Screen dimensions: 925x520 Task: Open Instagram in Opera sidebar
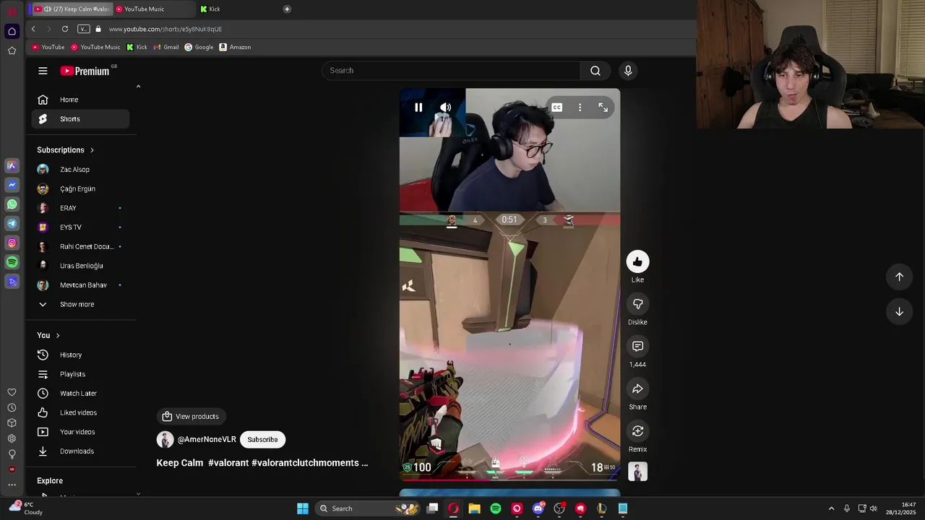click(12, 243)
